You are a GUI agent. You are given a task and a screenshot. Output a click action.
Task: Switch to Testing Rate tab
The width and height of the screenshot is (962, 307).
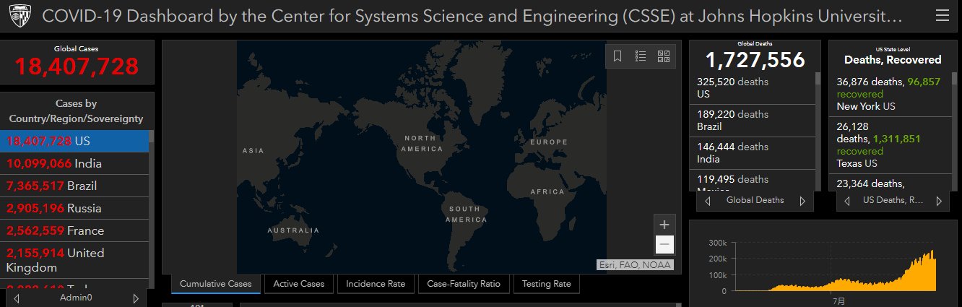[x=546, y=284]
